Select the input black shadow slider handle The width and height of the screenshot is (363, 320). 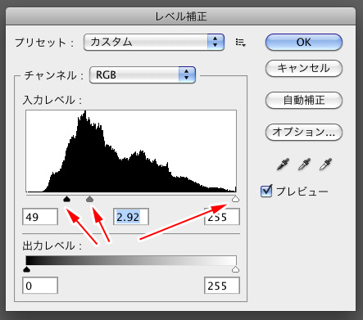[66, 199]
